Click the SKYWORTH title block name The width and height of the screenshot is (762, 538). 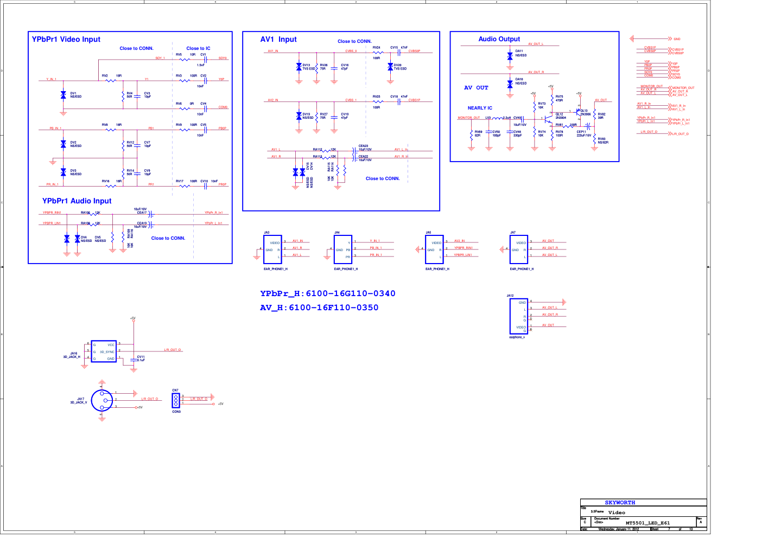620,503
